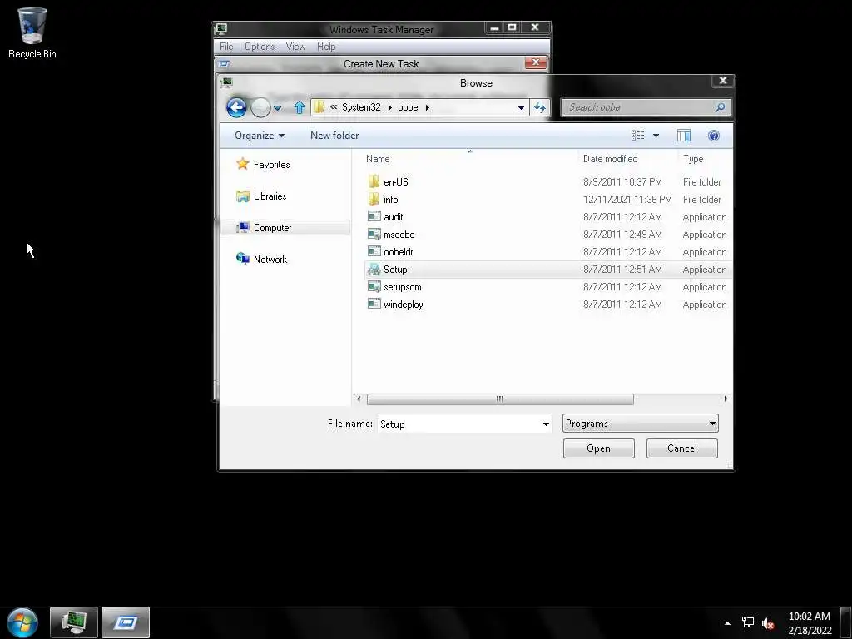
Task: Open recent locations dropdown arrow
Action: (x=278, y=107)
